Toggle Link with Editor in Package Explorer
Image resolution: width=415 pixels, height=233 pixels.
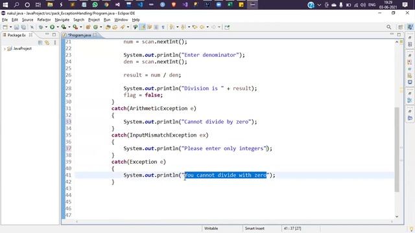[x=47, y=43]
